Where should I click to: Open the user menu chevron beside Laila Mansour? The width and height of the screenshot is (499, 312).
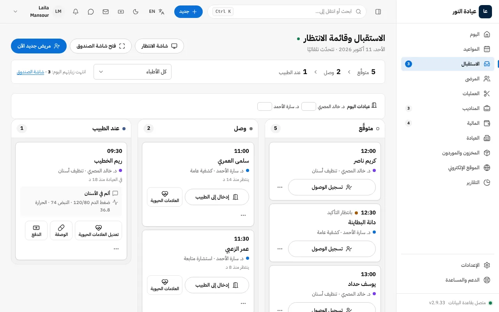click(x=15, y=12)
